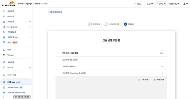Click the 追蹤 network icon
Image resolution: width=190 pixels, height=99 pixels.
4,42
